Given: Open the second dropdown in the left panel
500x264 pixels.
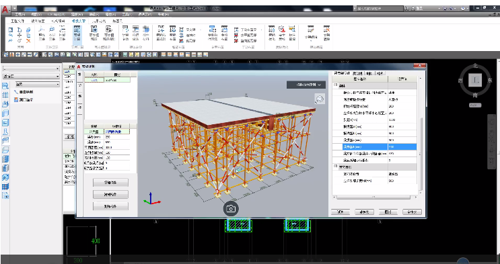Looking at the screenshot, I should point(31,77).
